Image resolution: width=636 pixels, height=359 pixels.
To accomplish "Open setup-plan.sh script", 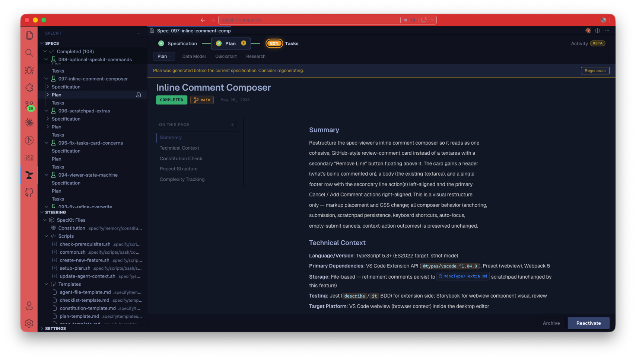I will pos(92,268).
